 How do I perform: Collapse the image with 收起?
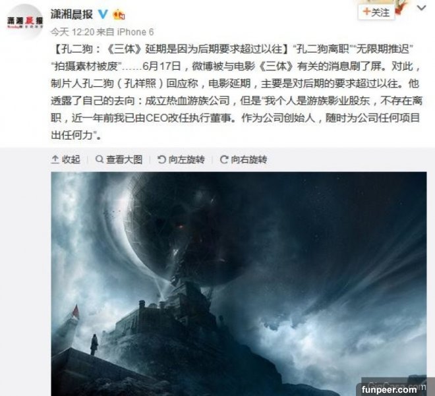click(66, 159)
